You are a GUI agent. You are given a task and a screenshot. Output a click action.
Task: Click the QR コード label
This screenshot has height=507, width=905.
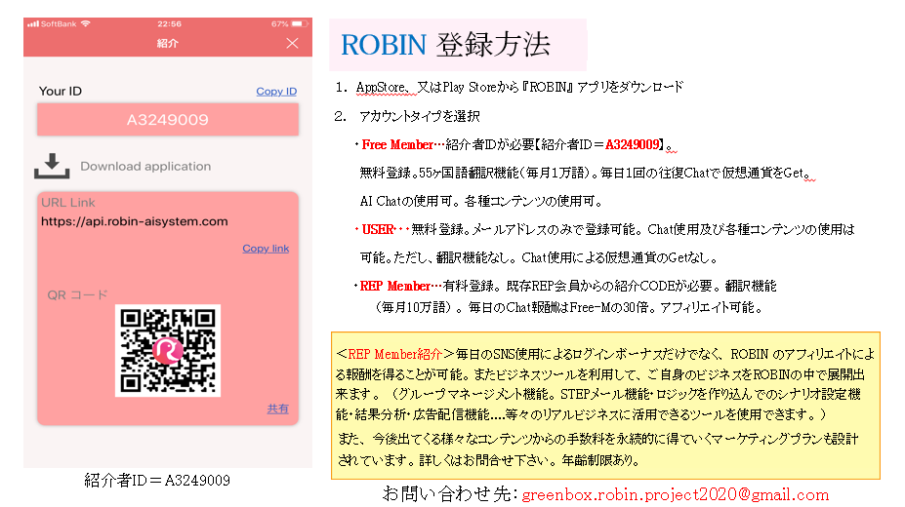point(78,295)
